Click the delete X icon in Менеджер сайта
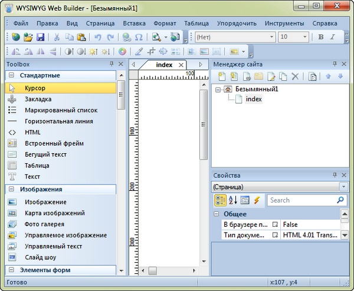Image resolution: width=354 pixels, height=291 pixels. 295,77
